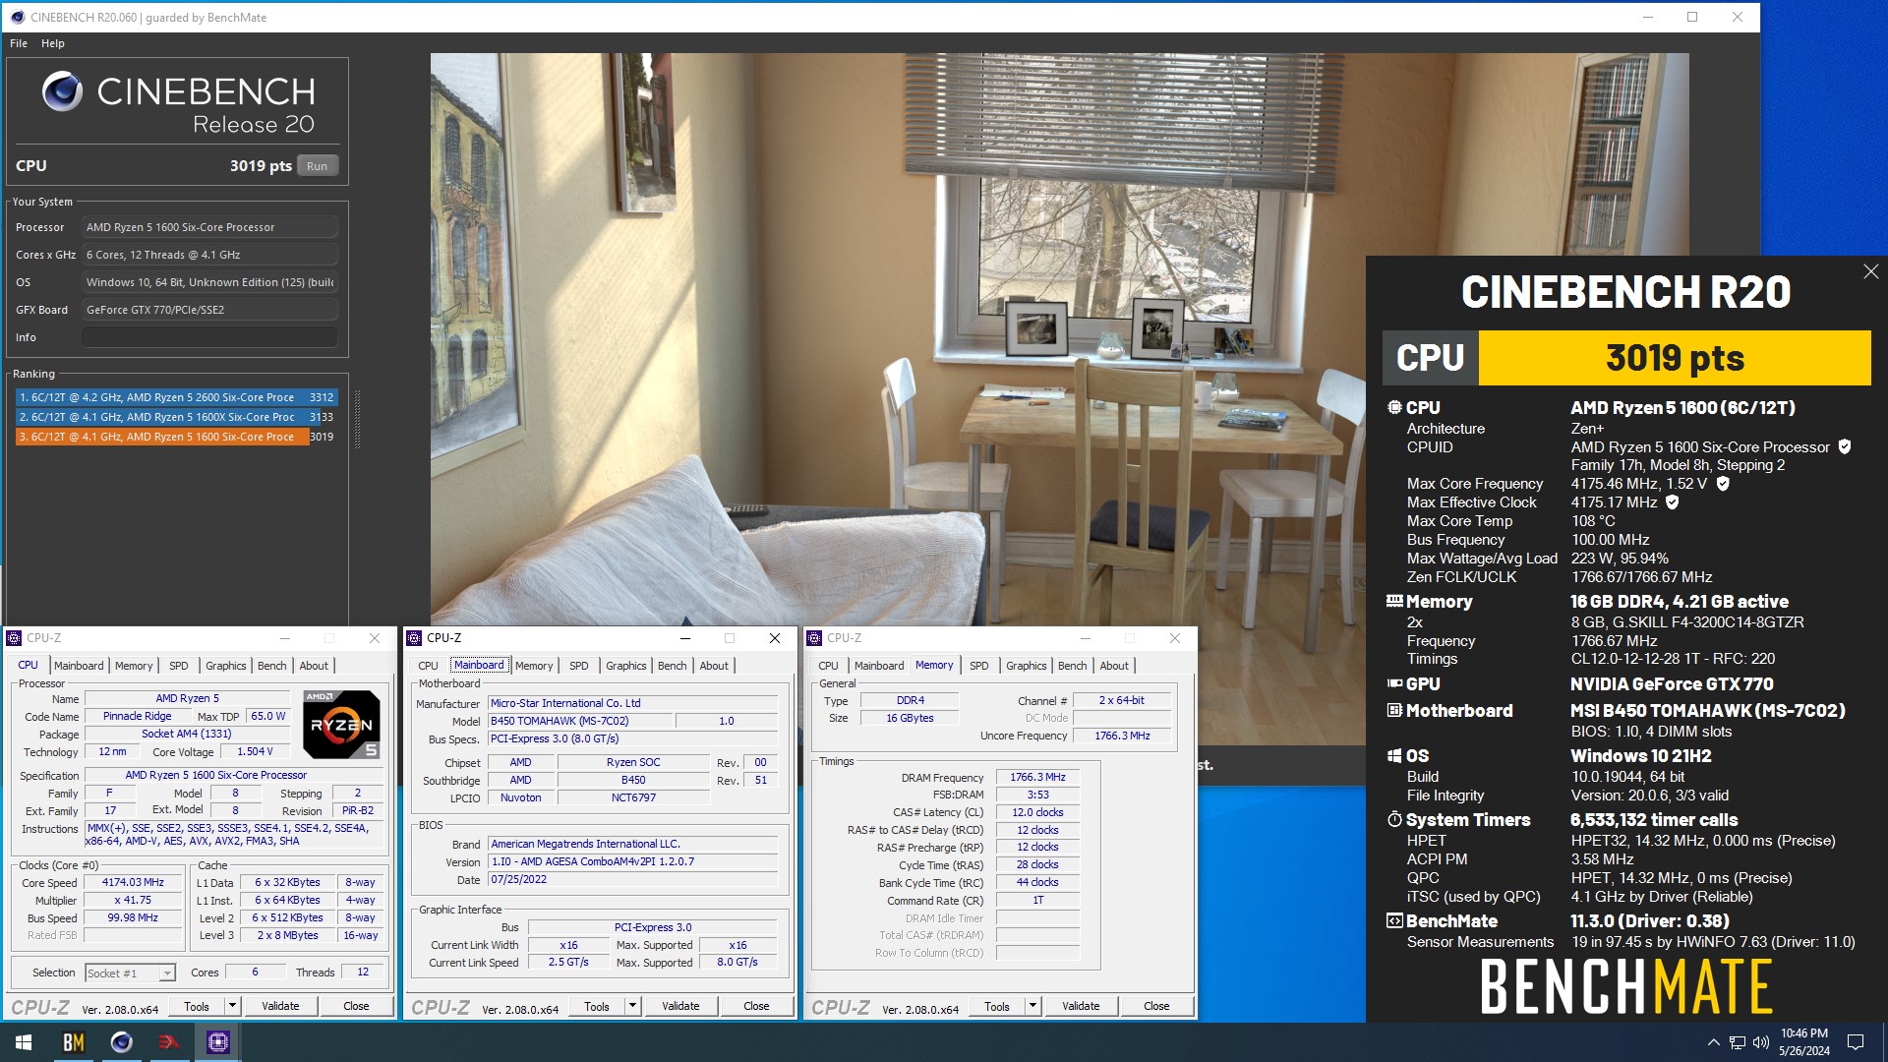Click Validate in middle CPU-Z window
Image resolution: width=1888 pixels, height=1062 pixels.
point(680,1006)
